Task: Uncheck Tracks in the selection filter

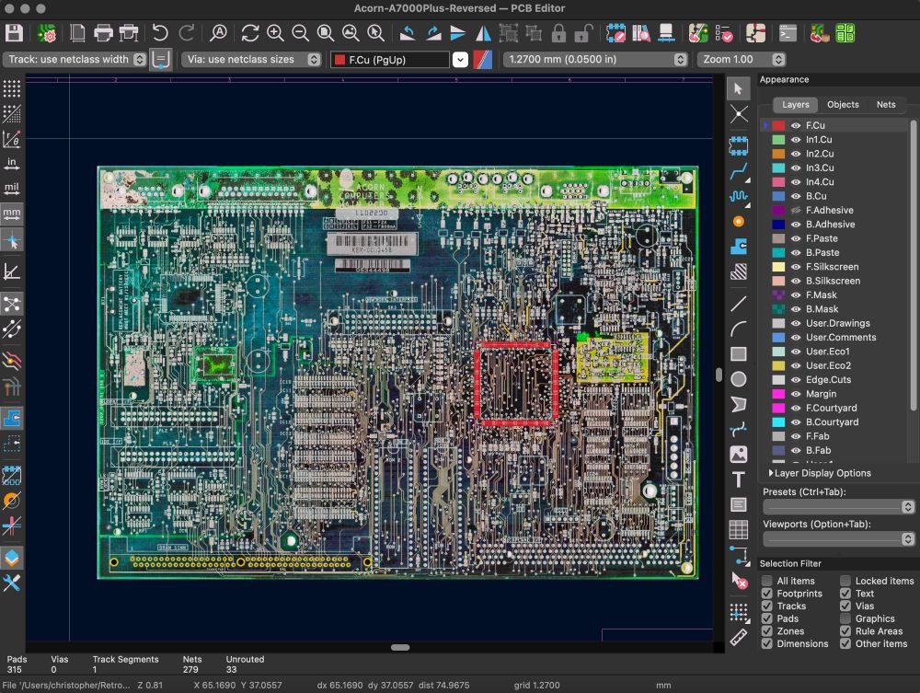Action: point(766,606)
